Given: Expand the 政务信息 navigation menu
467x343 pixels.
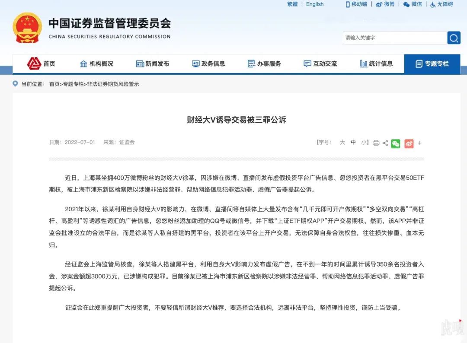Looking at the screenshot, I should tap(208, 64).
